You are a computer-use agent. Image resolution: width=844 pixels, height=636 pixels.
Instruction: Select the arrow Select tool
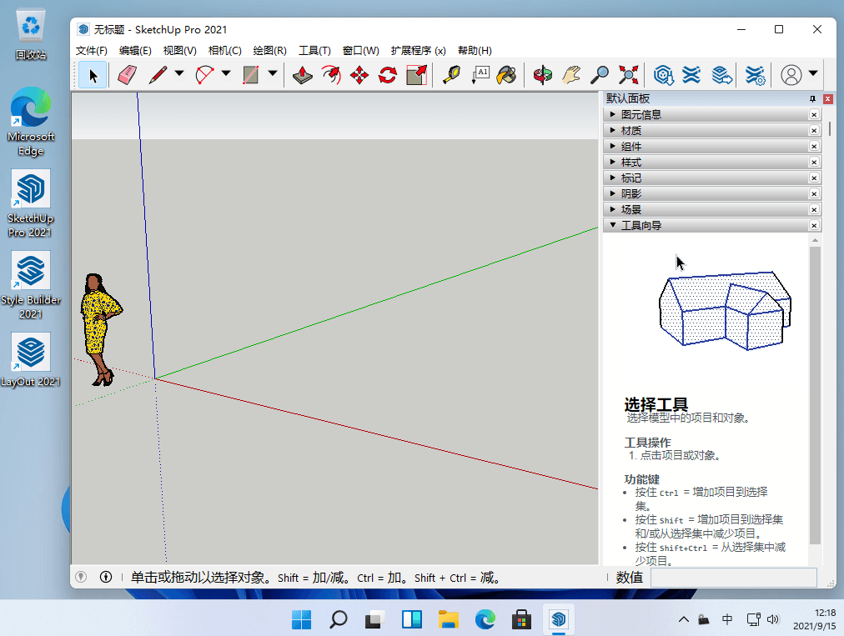(93, 75)
